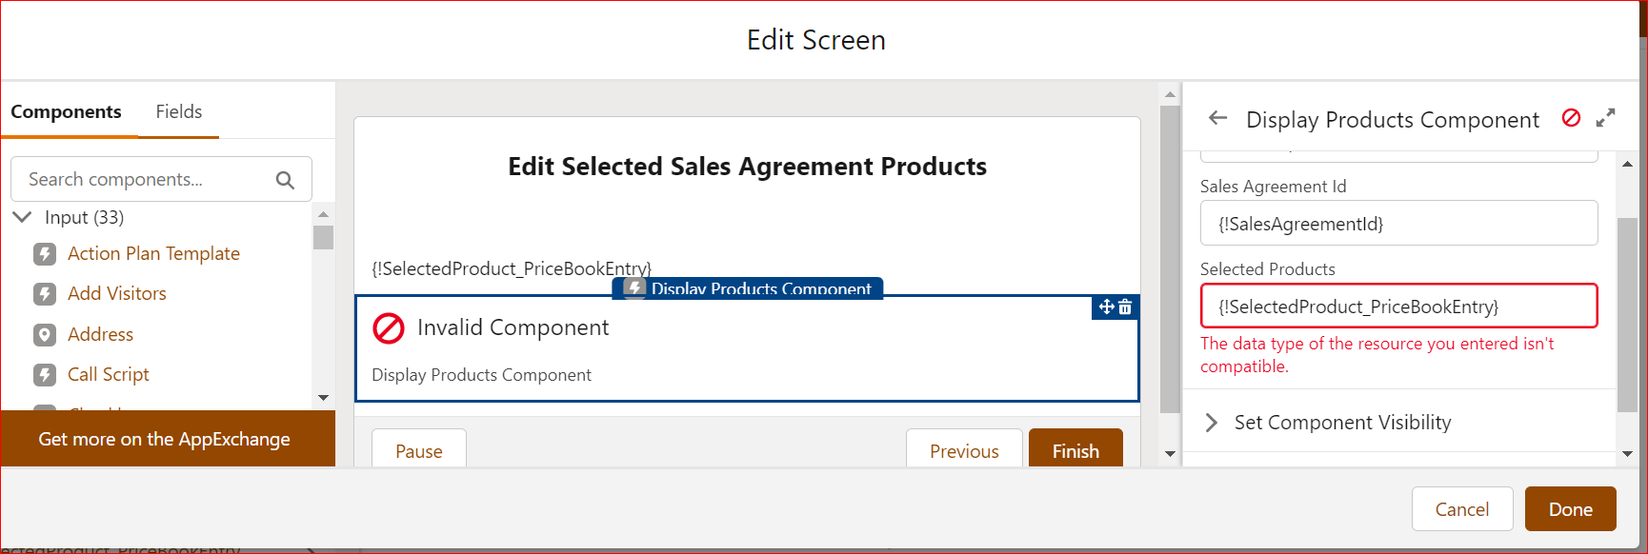1648x554 pixels.
Task: Click the Add Visitors lightning icon
Action: click(x=45, y=294)
